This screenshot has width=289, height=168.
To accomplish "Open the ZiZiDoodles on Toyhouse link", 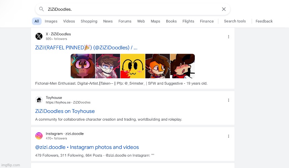I will point(65,111).
